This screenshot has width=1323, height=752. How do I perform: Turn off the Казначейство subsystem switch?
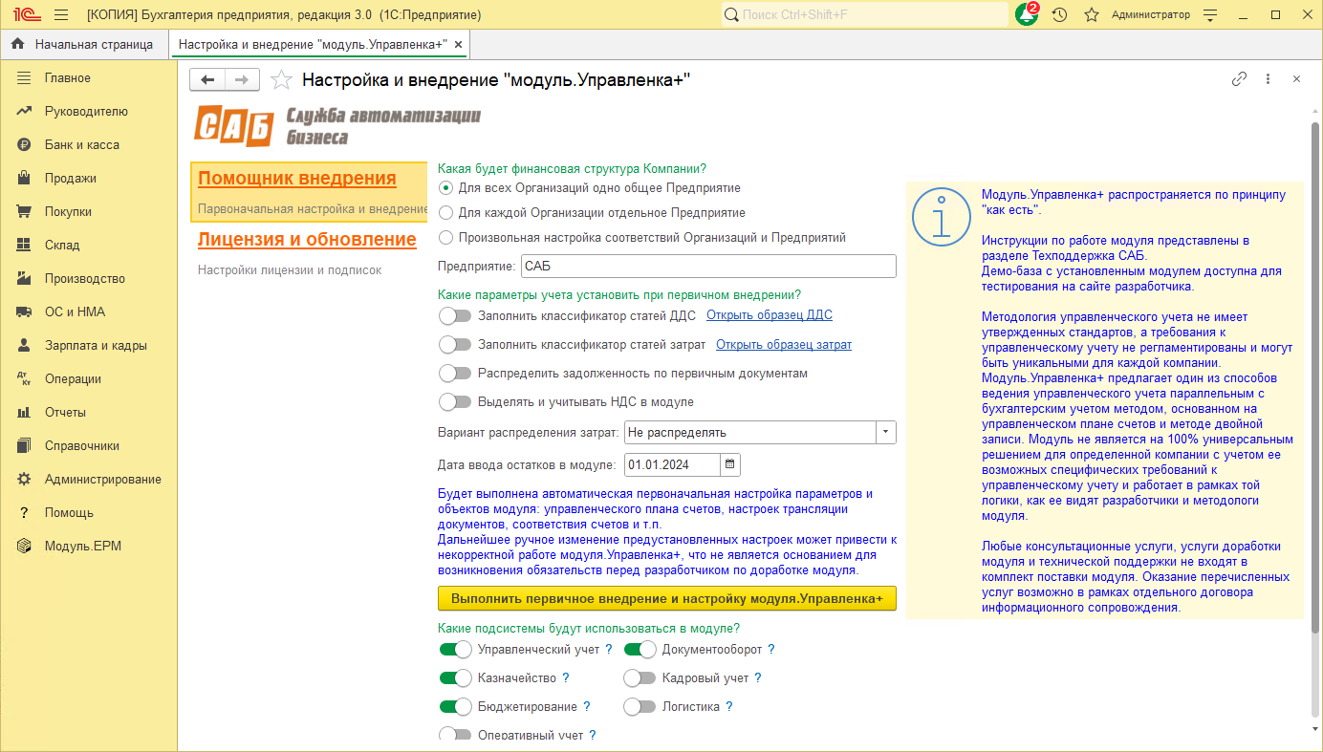455,678
